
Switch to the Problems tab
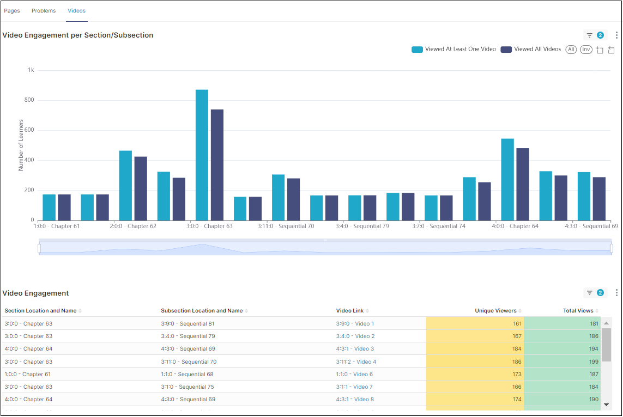pos(44,11)
